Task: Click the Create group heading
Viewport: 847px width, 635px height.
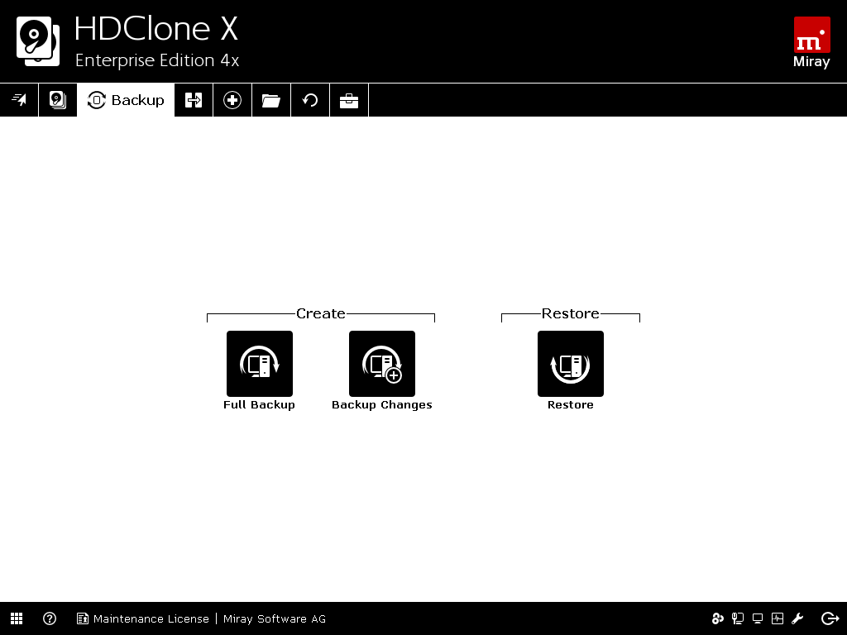Action: click(321, 313)
